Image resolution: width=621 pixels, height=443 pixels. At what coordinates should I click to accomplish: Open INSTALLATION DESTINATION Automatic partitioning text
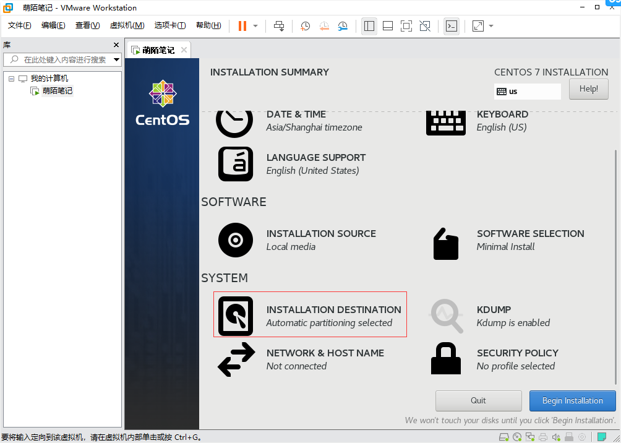click(328, 323)
